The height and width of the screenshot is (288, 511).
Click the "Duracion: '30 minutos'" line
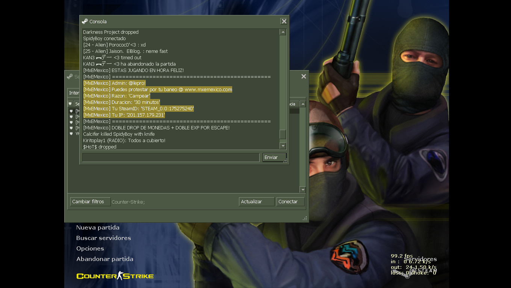coord(122,102)
